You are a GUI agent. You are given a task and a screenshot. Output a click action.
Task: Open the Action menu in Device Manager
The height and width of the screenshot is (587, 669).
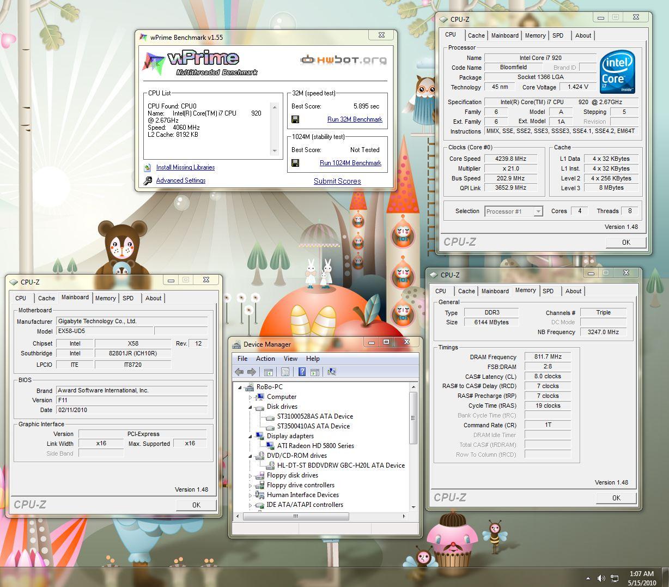[x=265, y=359]
